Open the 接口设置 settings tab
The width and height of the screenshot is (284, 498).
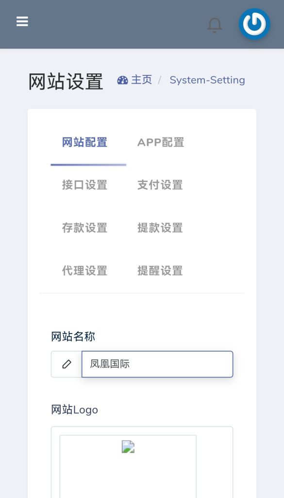click(85, 185)
